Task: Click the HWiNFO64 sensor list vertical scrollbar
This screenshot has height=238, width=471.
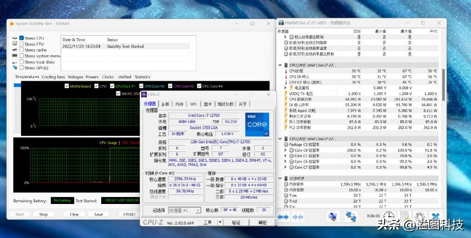Action: coord(443,85)
